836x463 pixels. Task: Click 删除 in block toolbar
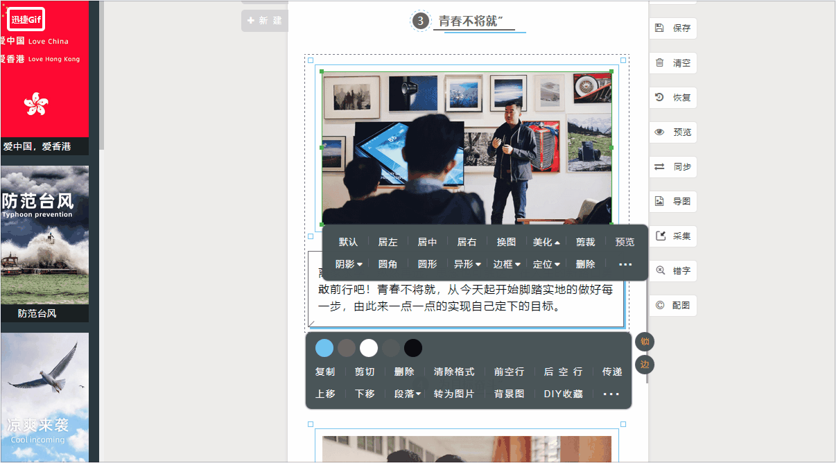pyautogui.click(x=404, y=372)
